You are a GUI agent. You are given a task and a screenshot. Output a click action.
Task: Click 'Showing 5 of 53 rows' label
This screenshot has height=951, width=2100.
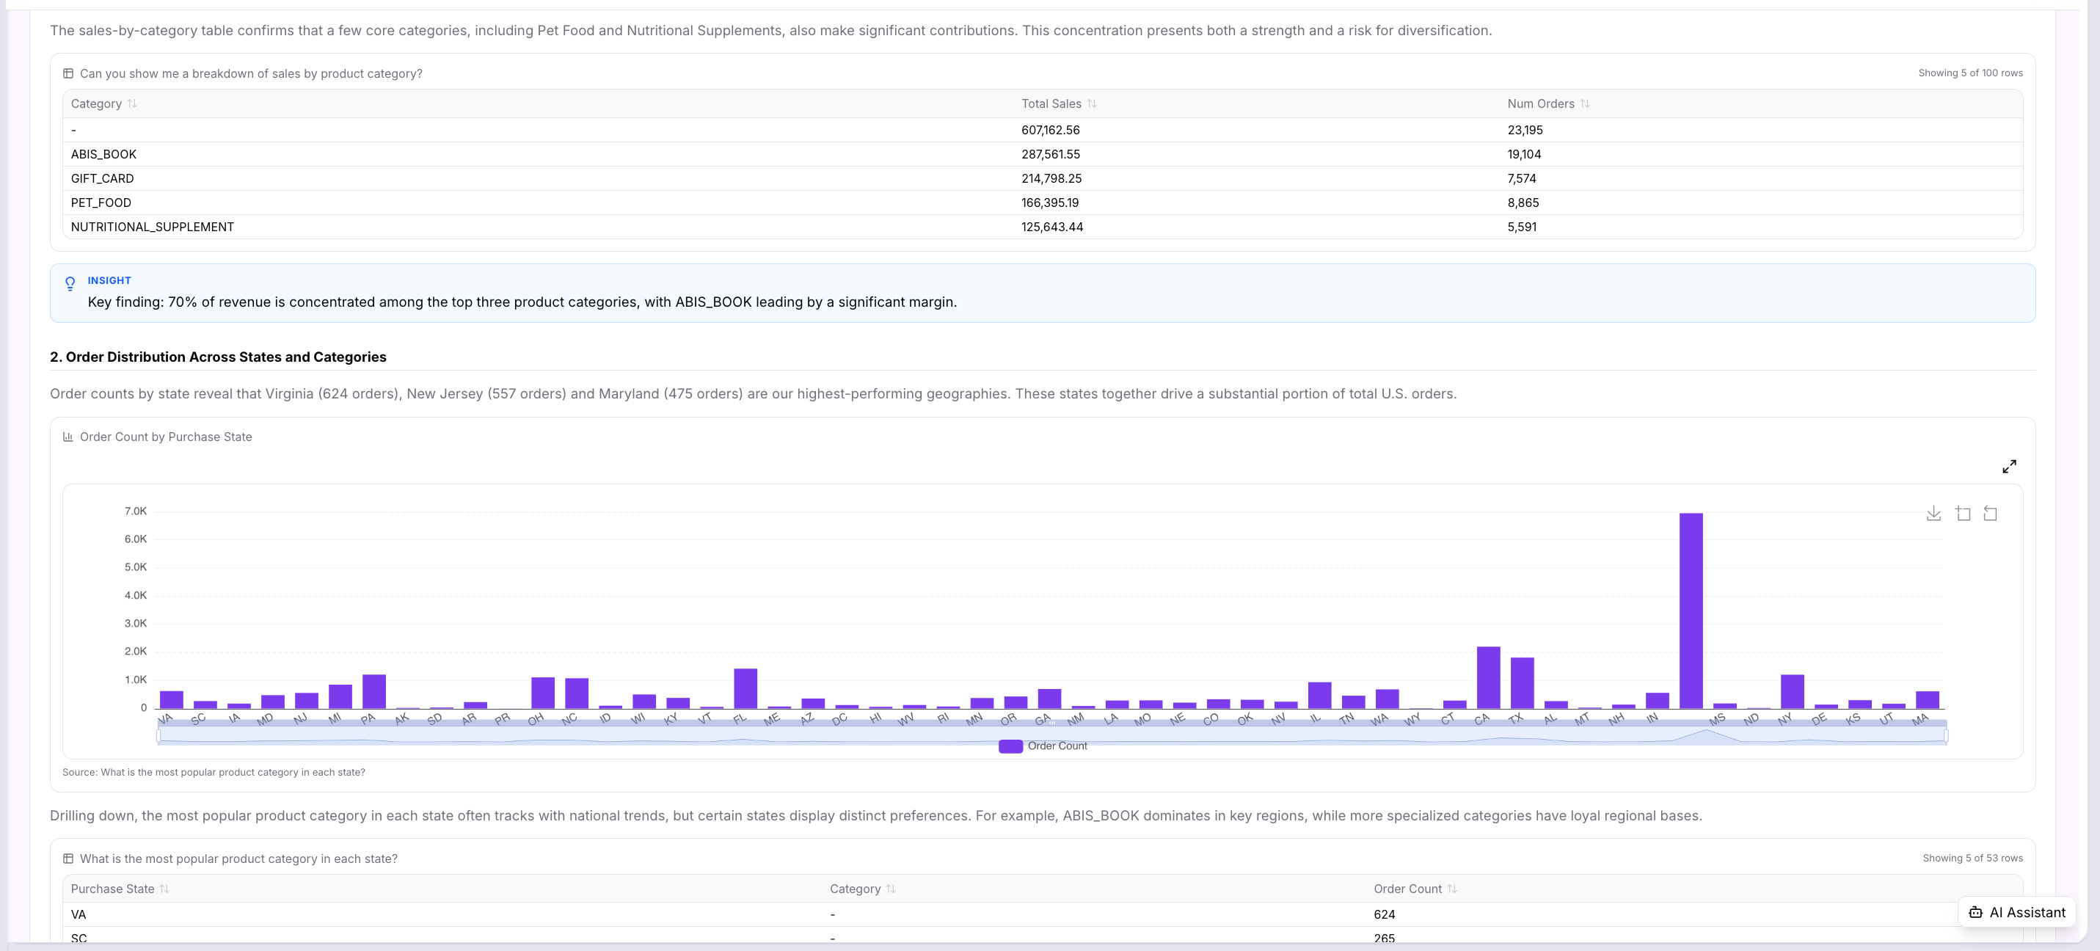(1972, 859)
